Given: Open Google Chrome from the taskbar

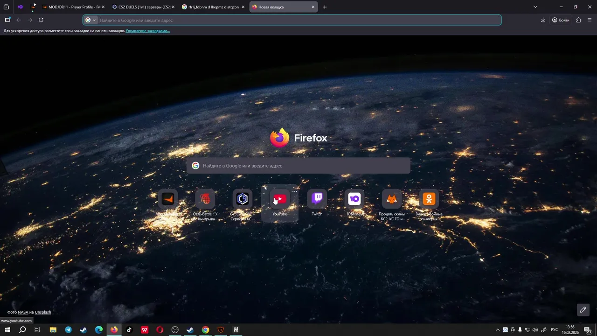Looking at the screenshot, I should pyautogui.click(x=206, y=330).
